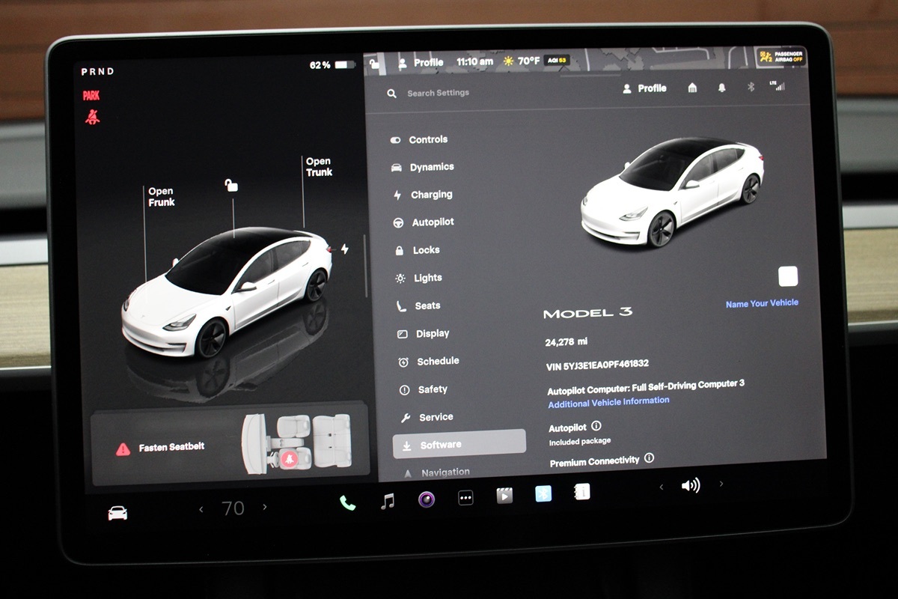
Task: Tap the Bluetooth status icon
Action: 751,87
